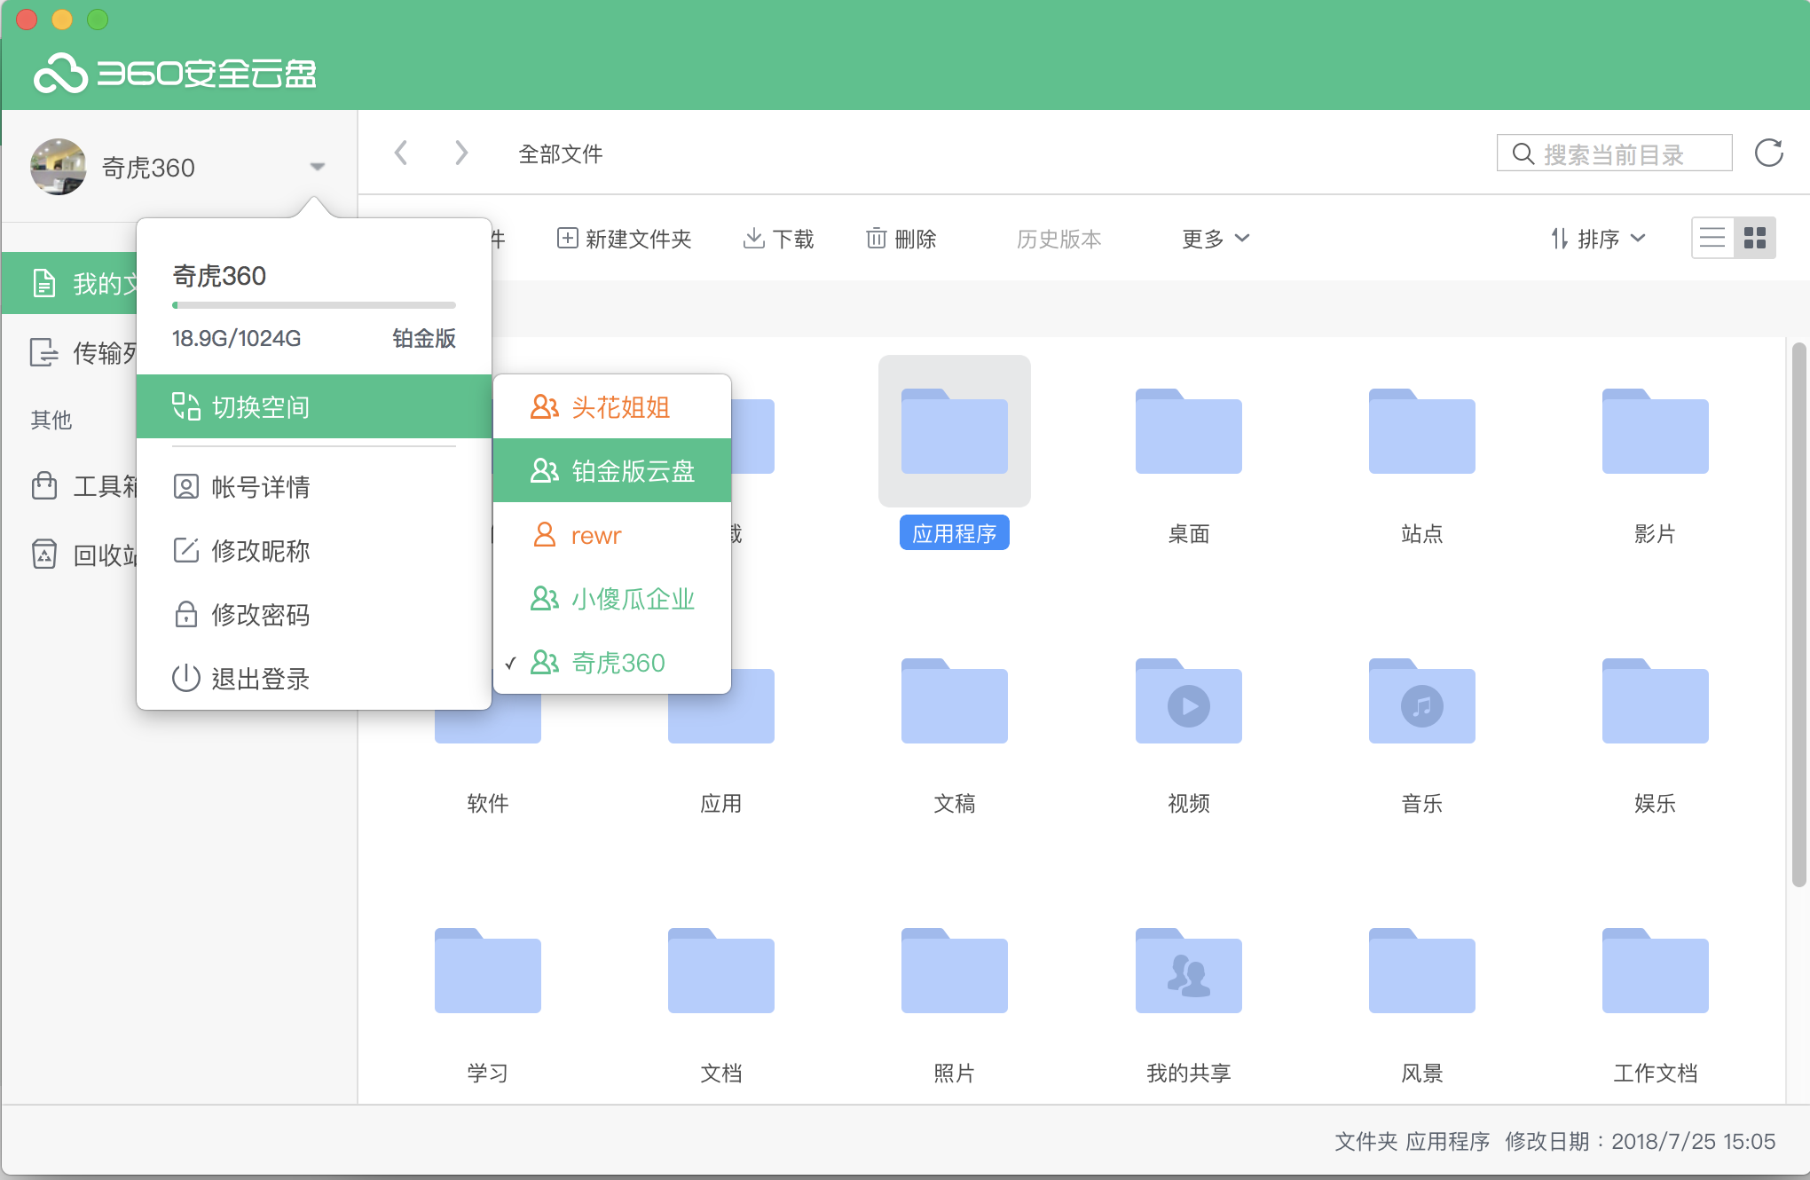Open the 娱乐 folder
Viewport: 1810px width, 1180px height.
tap(1655, 701)
